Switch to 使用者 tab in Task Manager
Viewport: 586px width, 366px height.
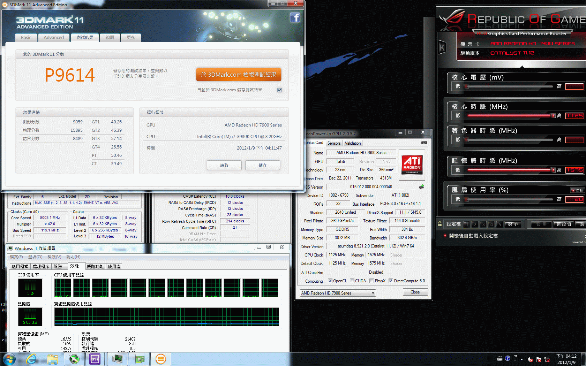click(x=114, y=267)
